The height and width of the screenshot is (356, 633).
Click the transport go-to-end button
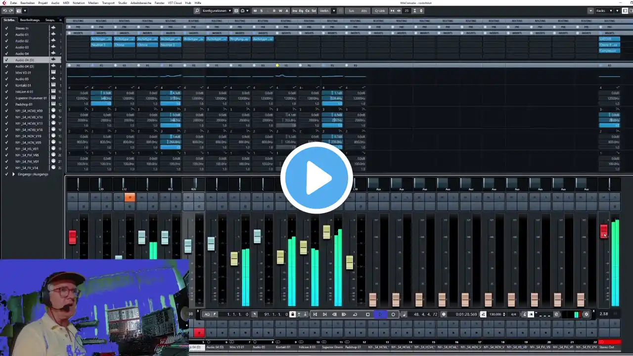pos(324,314)
